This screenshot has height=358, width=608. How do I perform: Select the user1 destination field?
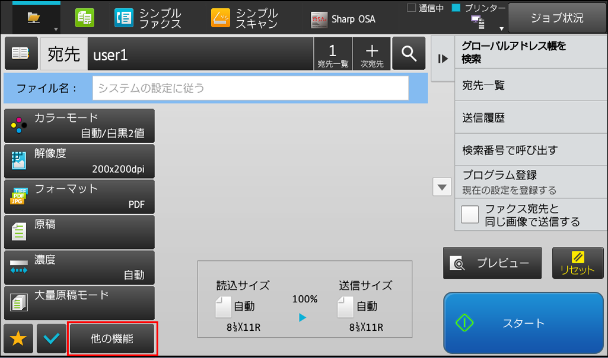point(200,54)
